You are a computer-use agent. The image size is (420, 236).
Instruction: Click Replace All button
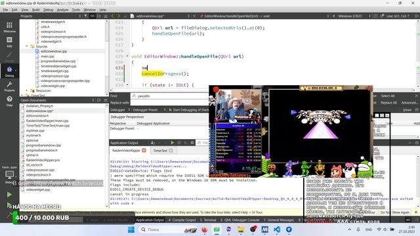click(388, 102)
